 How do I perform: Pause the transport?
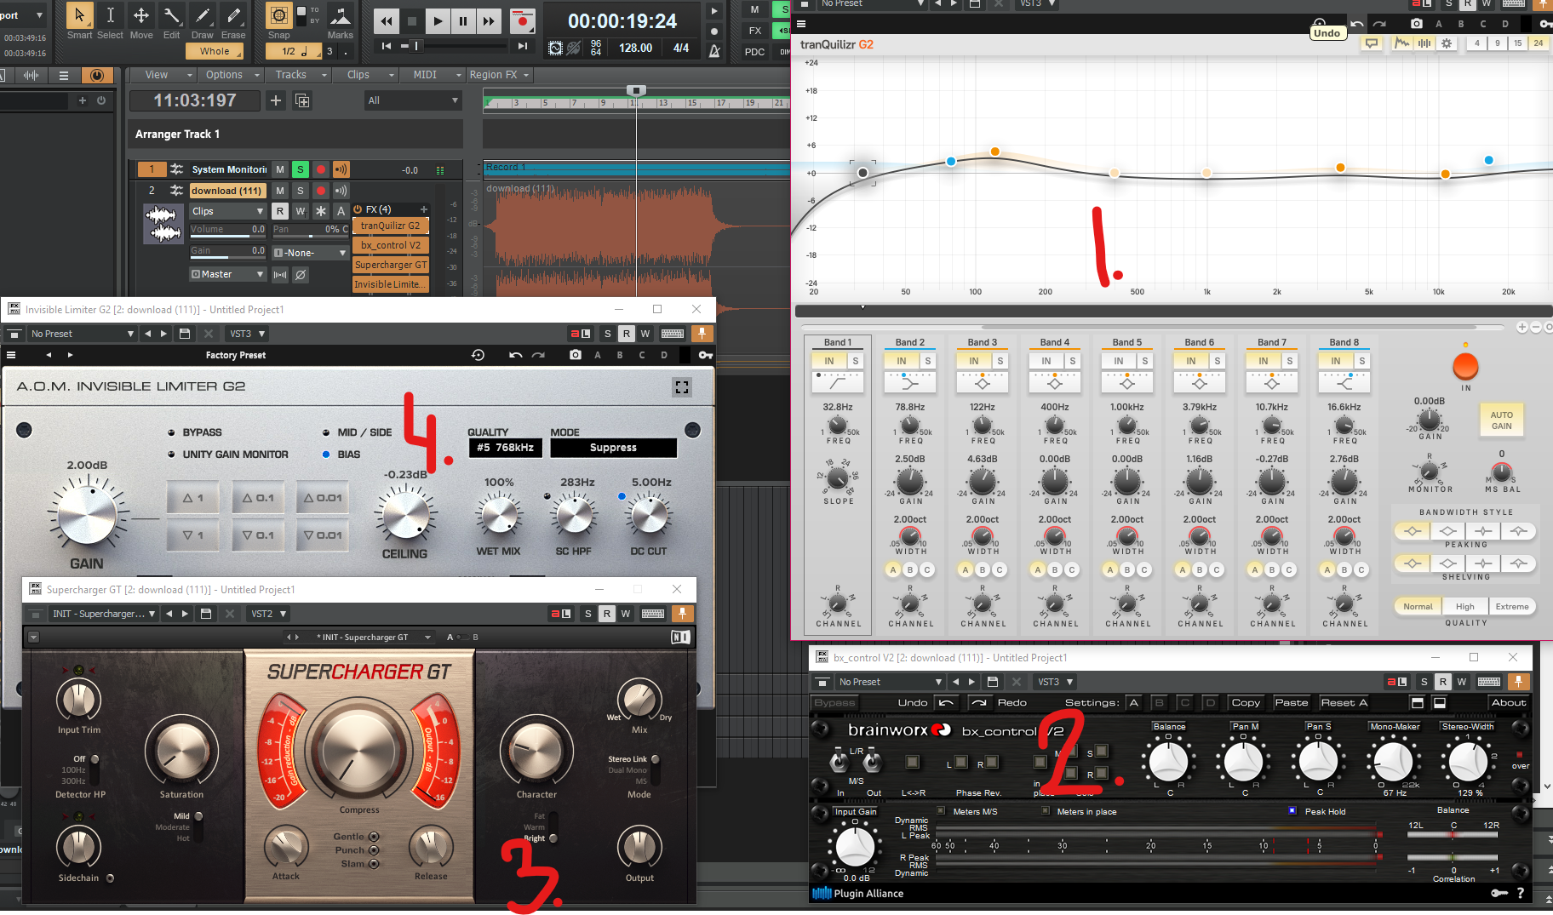(x=463, y=20)
